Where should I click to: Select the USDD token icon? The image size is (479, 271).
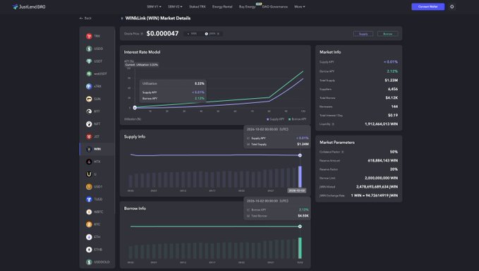[x=89, y=49]
